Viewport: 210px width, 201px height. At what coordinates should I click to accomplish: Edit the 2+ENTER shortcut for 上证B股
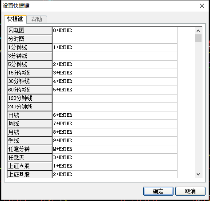tap(115, 174)
